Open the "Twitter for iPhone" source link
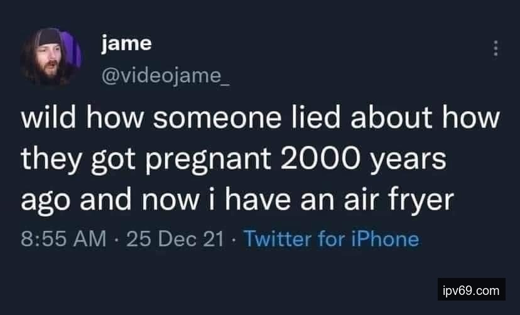This screenshot has width=520, height=315. point(330,239)
